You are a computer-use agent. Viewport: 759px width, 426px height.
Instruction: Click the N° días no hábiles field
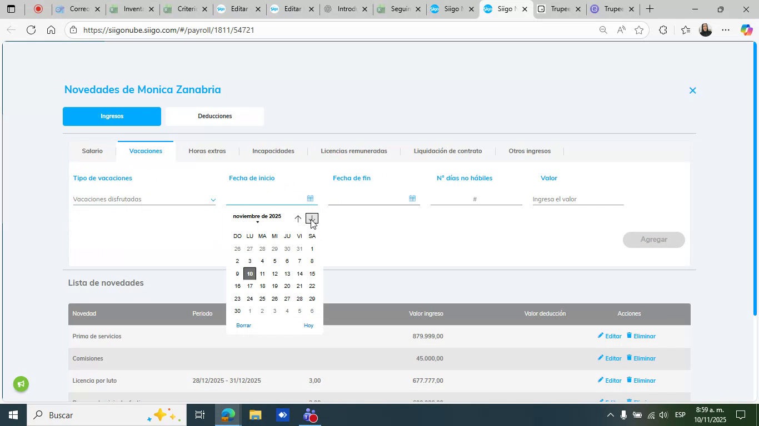[x=476, y=199]
